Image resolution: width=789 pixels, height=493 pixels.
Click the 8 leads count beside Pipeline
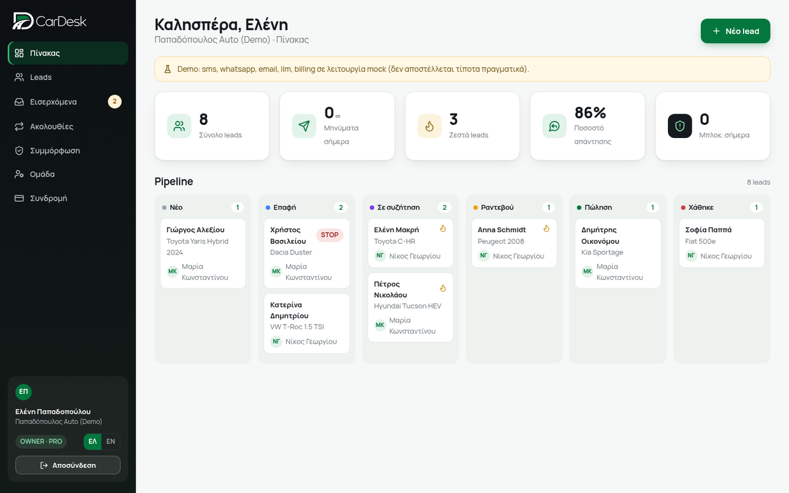(x=758, y=182)
